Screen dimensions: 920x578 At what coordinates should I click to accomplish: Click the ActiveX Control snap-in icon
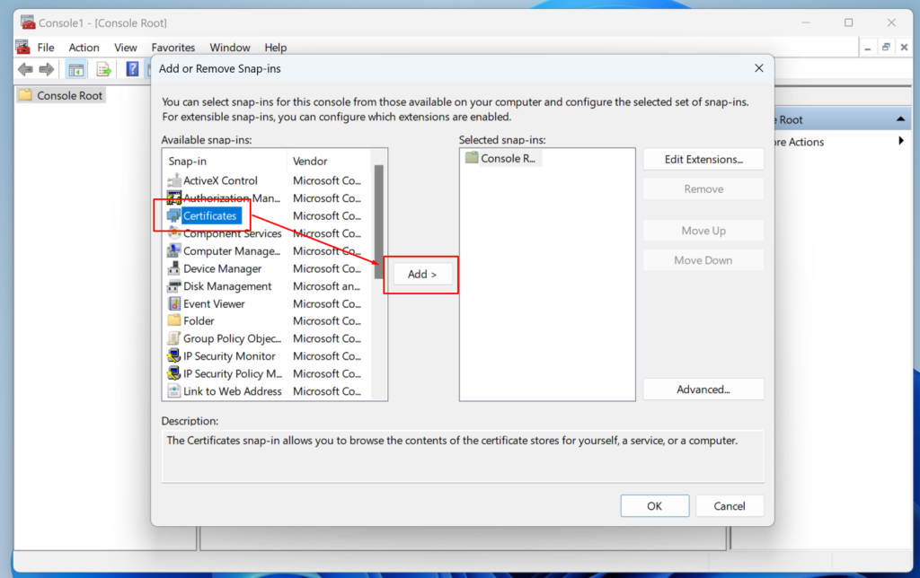[x=173, y=180]
